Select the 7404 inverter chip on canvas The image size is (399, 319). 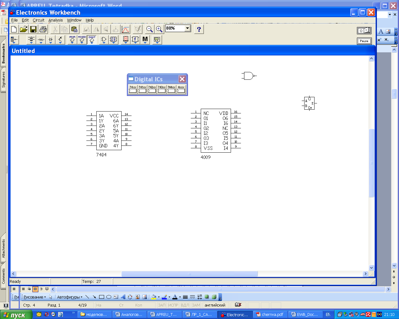(109, 131)
